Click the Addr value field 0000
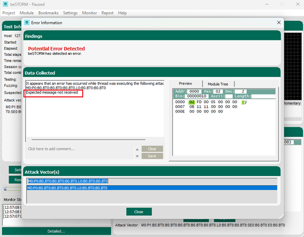 point(194,91)
